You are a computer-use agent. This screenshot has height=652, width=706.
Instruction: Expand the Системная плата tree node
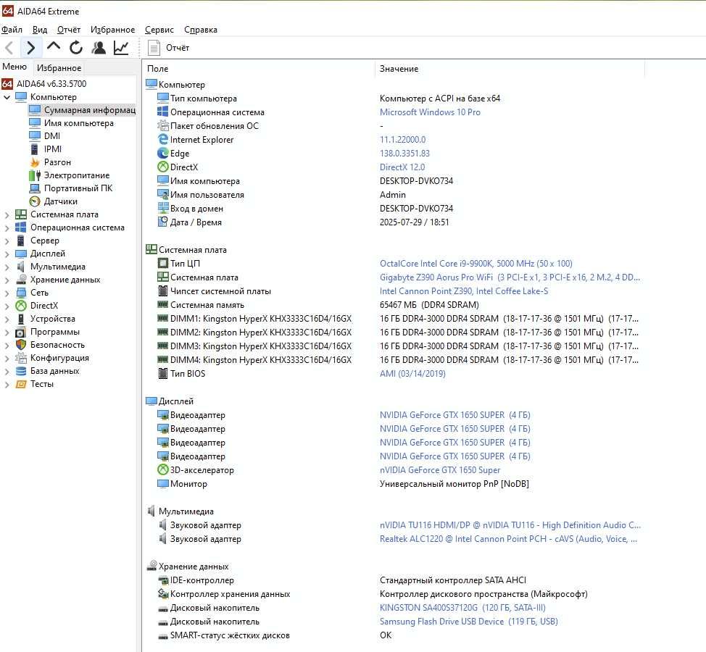[7, 215]
